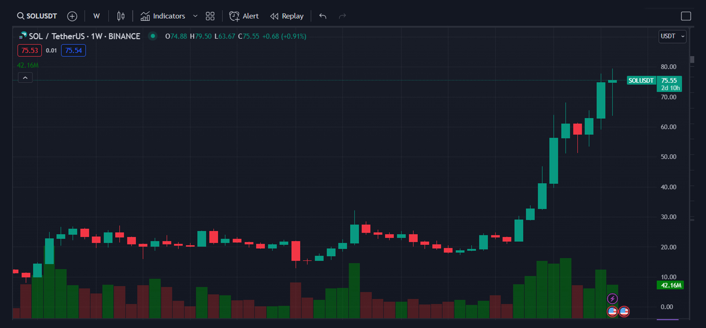This screenshot has width=706, height=328.
Task: Open the Indicators dialog
Action: pyautogui.click(x=163, y=16)
